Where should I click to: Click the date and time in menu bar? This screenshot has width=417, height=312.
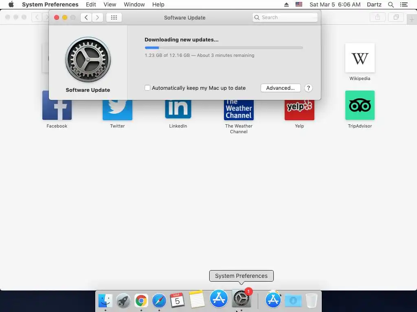click(335, 4)
